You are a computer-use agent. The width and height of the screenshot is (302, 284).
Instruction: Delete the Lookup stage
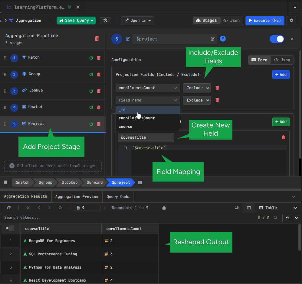[99, 91]
